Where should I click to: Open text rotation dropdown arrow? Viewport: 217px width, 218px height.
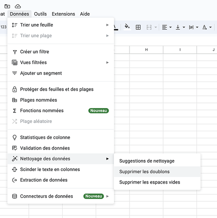[210, 27]
